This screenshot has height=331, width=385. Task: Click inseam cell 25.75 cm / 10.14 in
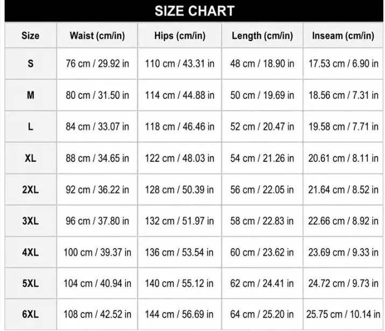tap(343, 314)
